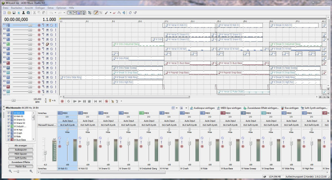Uncheck W Hi Hat in channel list
The height and width of the screenshot is (180, 332).
tap(8, 130)
